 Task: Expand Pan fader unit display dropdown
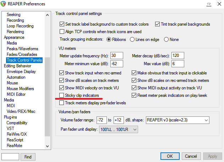pos(119,130)
